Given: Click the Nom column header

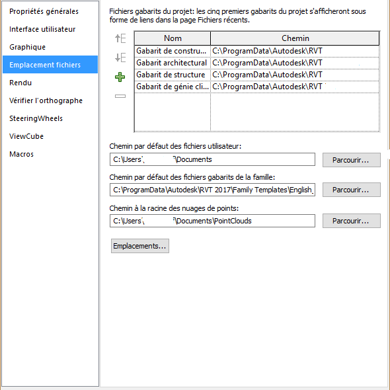Looking at the screenshot, I should click(173, 38).
